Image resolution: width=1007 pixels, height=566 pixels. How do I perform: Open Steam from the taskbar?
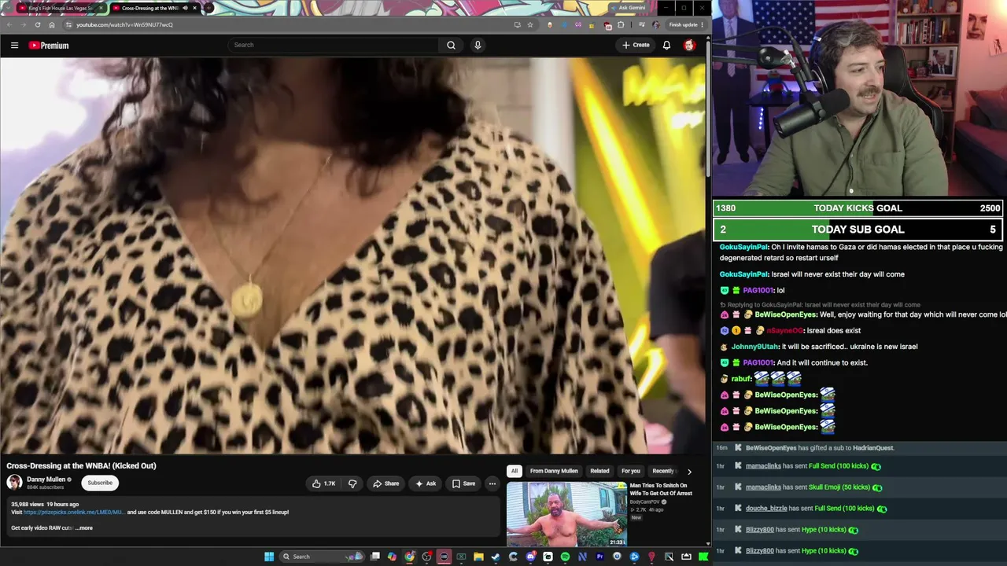(496, 557)
